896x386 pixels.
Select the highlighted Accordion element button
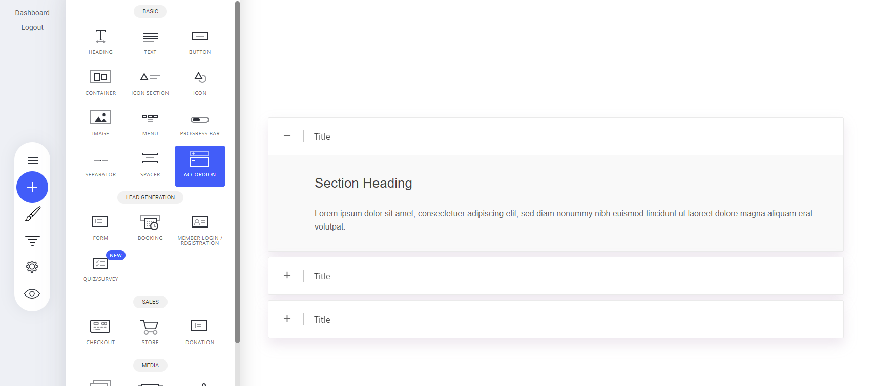200,166
